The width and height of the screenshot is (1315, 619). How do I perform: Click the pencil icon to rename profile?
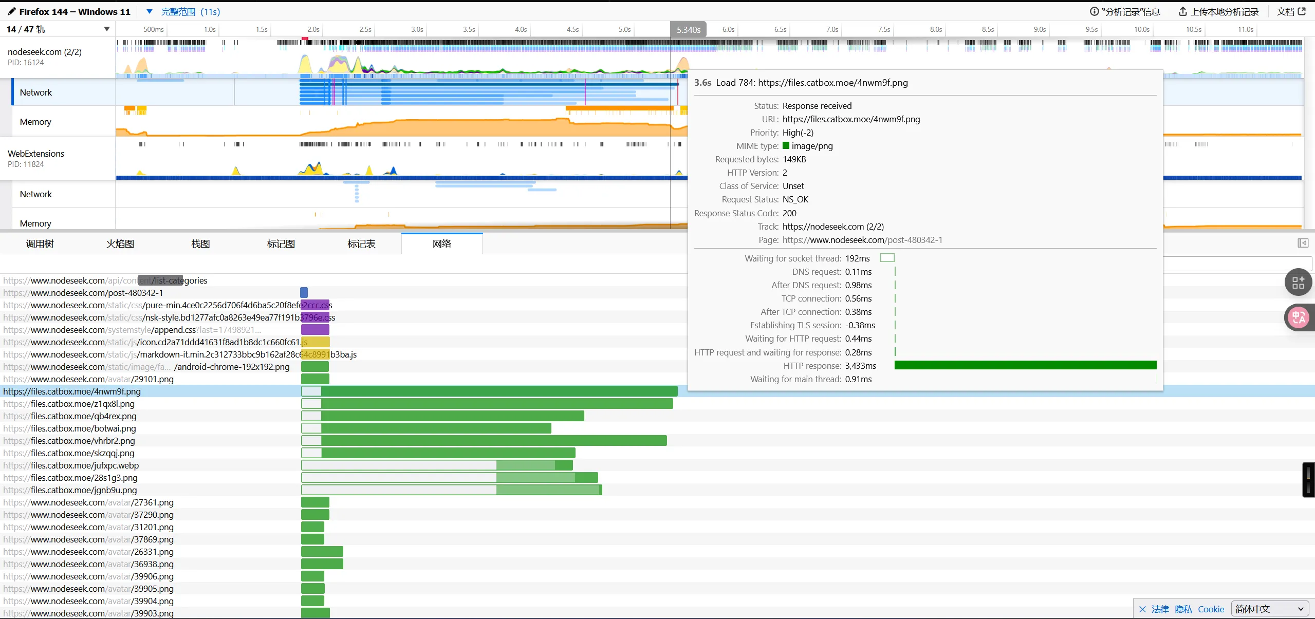[x=11, y=11]
